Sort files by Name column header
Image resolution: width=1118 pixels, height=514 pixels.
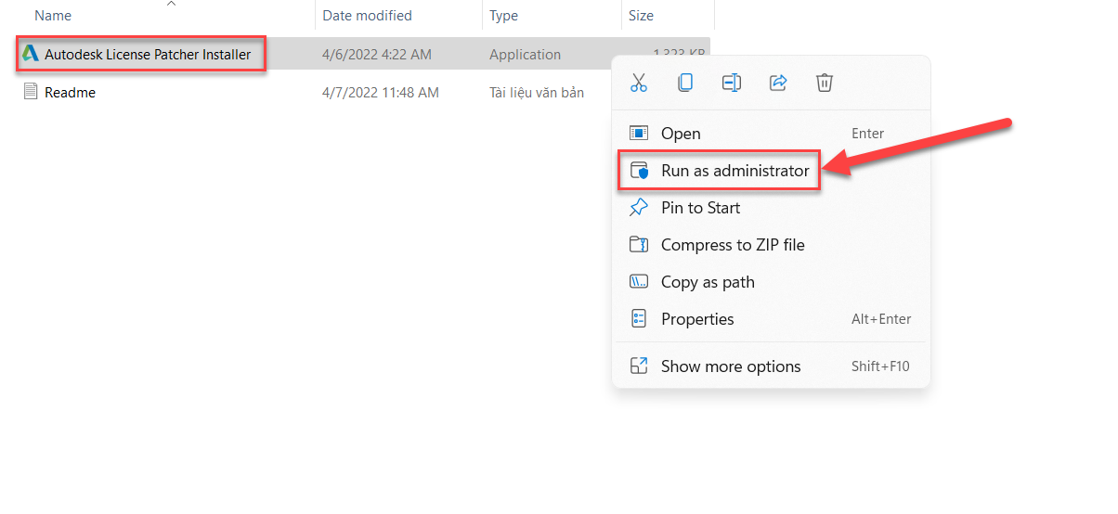point(53,16)
